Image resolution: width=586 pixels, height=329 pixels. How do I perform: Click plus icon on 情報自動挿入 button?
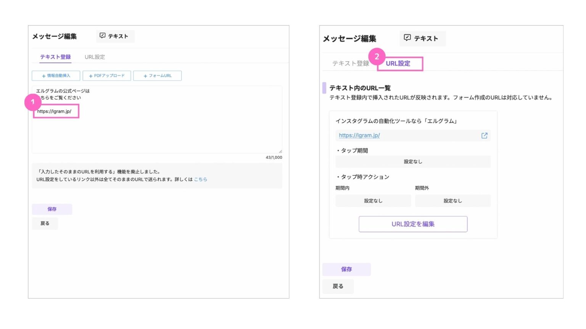[x=43, y=76]
